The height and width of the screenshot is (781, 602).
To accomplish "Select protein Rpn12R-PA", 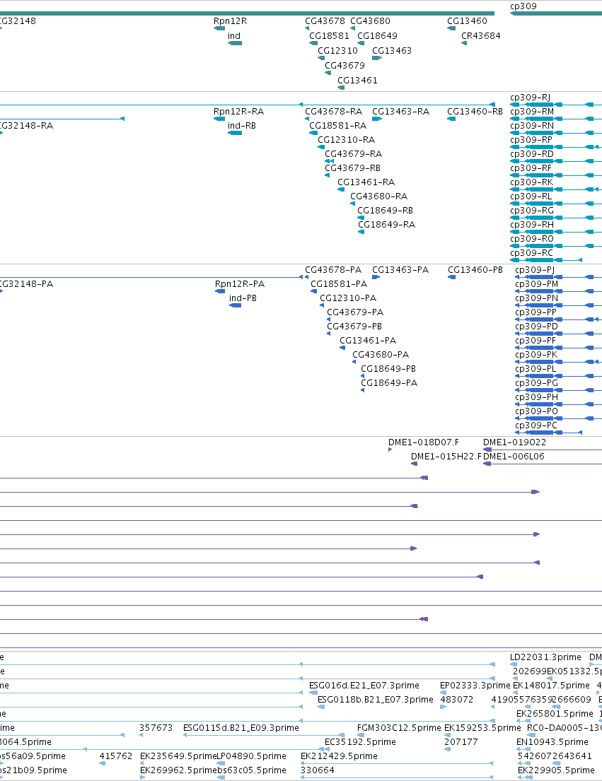I will [240, 284].
